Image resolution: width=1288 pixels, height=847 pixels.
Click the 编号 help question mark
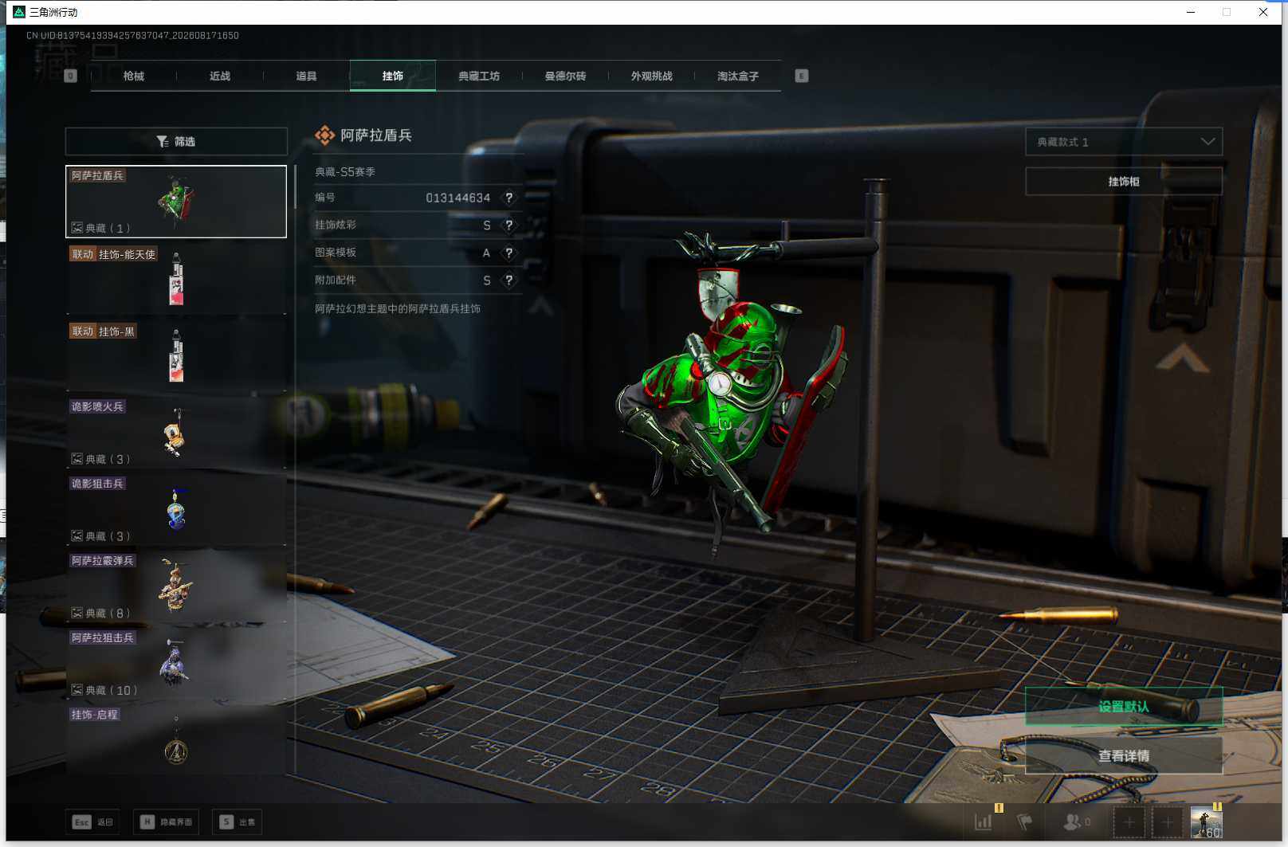tap(509, 198)
